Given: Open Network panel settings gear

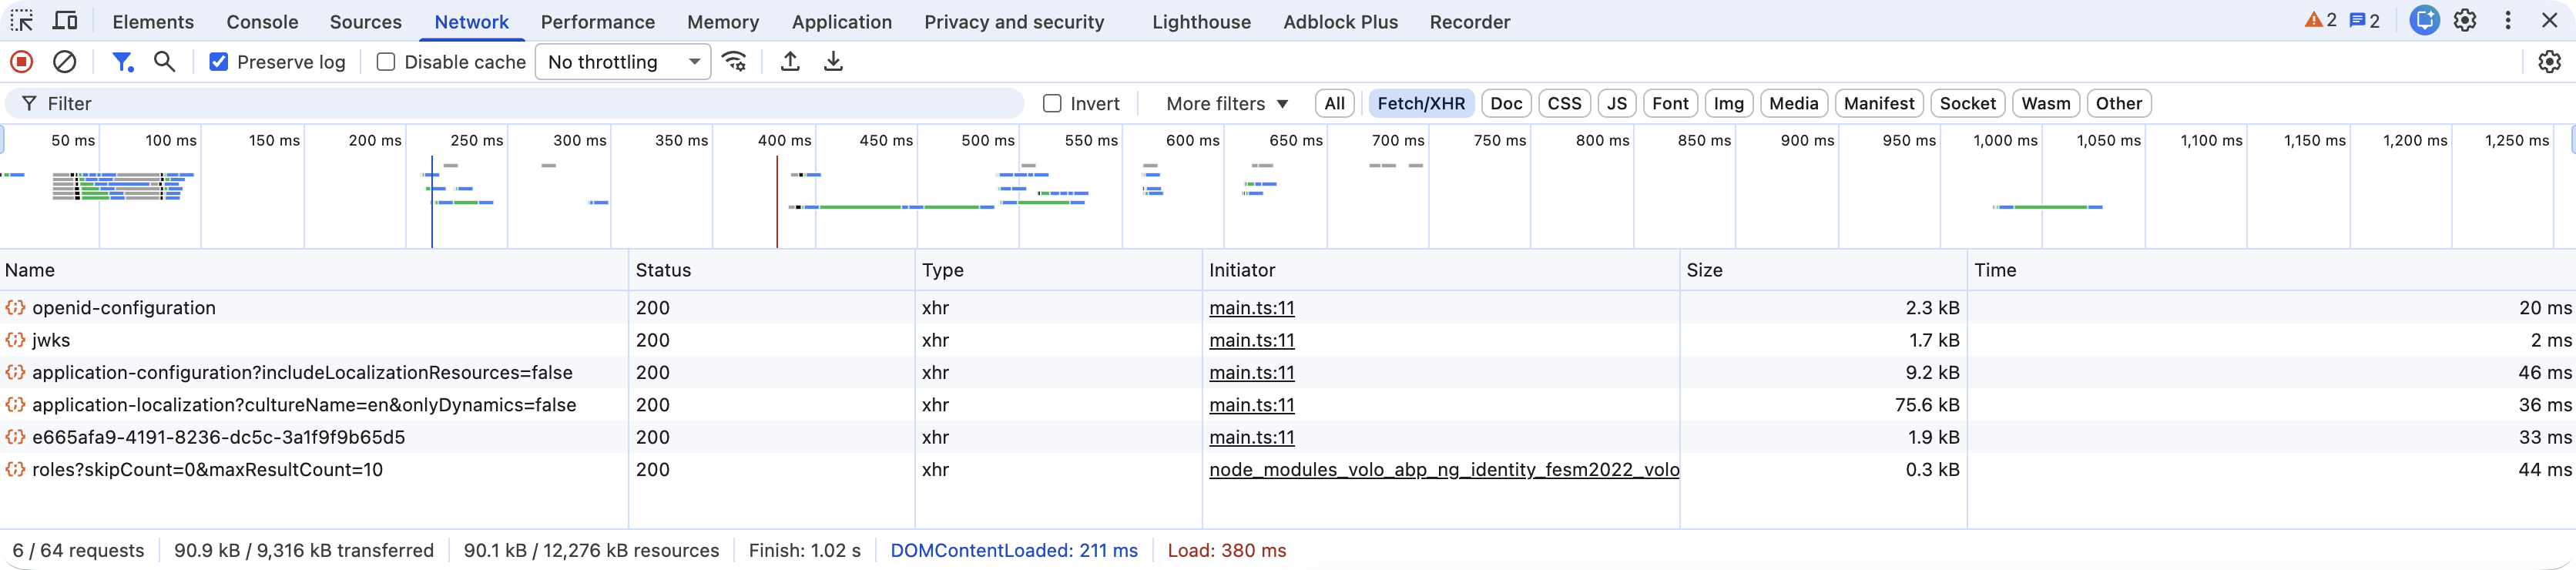Looking at the screenshot, I should [2549, 62].
